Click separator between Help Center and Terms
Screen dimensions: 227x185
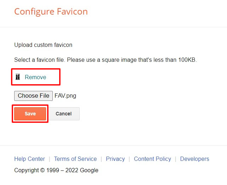click(x=50, y=159)
